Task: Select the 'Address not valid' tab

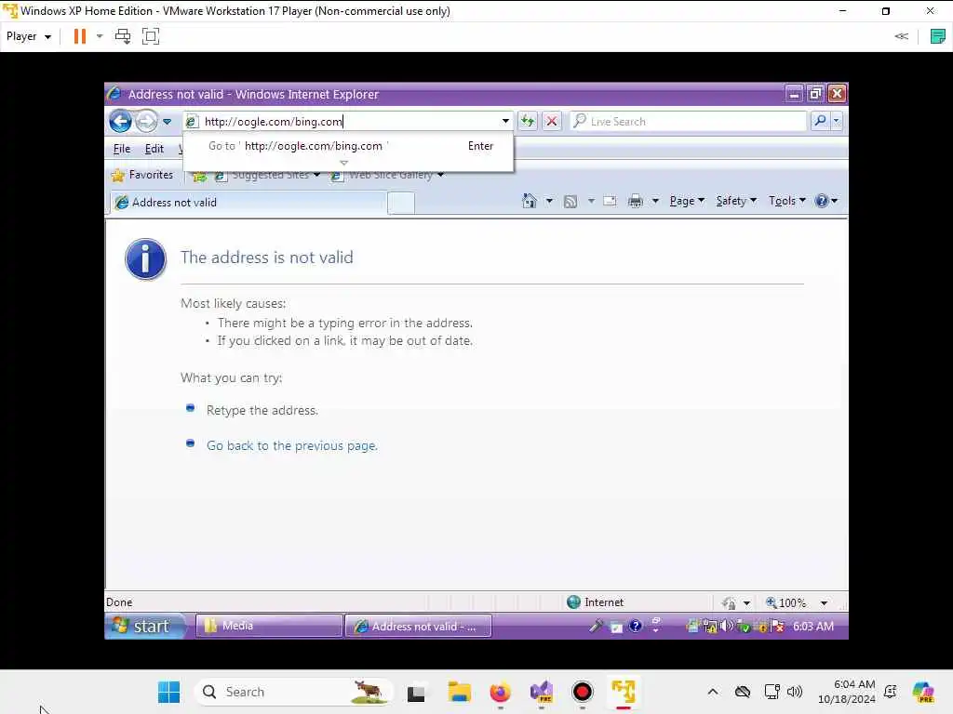Action: [248, 202]
